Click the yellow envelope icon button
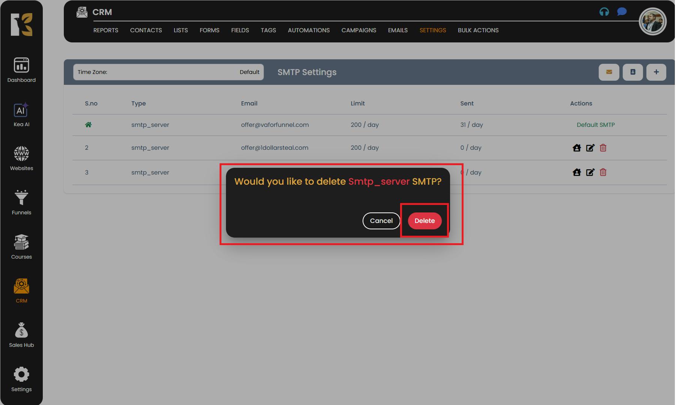The height and width of the screenshot is (405, 682). coord(608,72)
